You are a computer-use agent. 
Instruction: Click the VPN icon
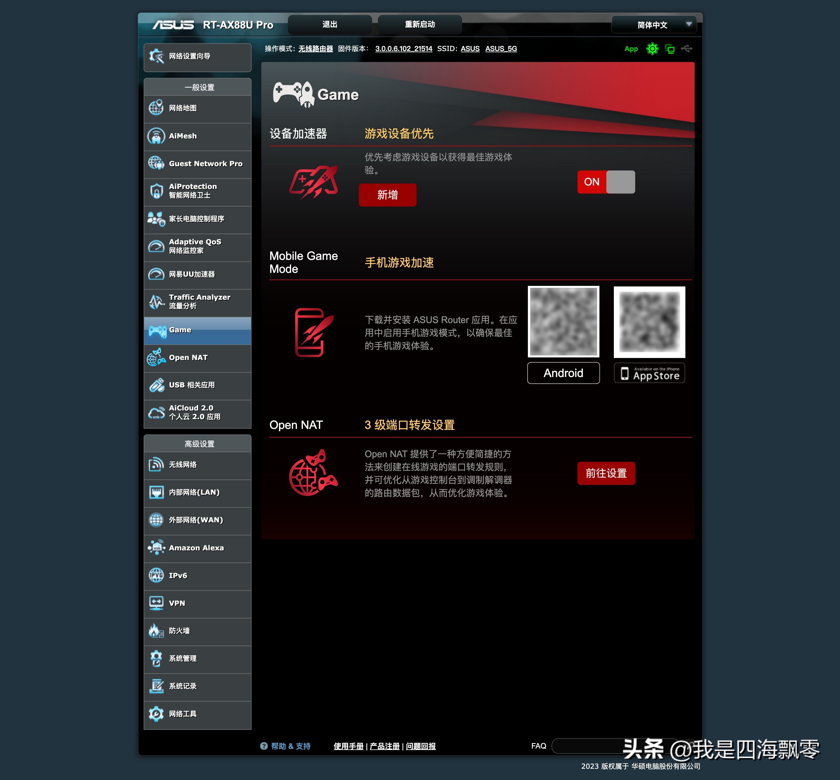(x=156, y=603)
